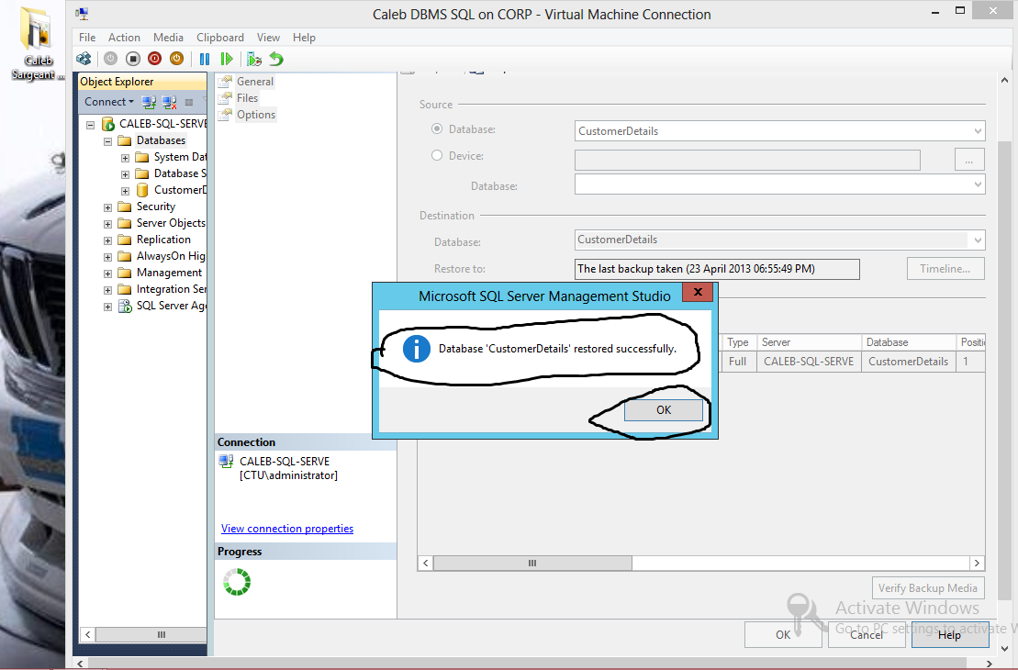1018x670 pixels.
Task: Click the Object Explorer disconnect icon
Action: (x=170, y=102)
